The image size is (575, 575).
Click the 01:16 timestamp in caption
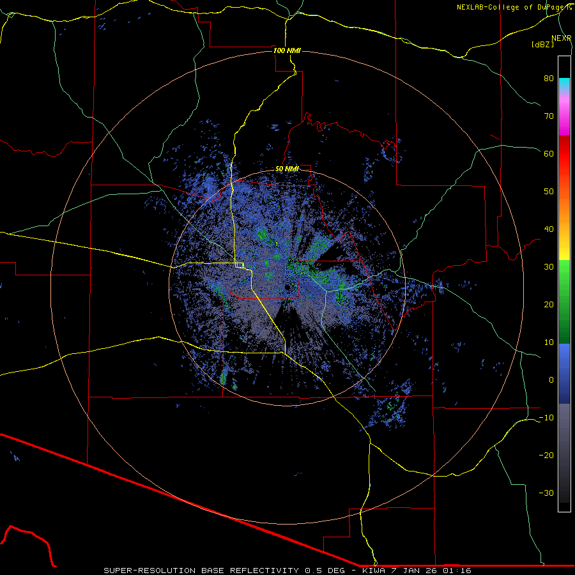point(458,571)
